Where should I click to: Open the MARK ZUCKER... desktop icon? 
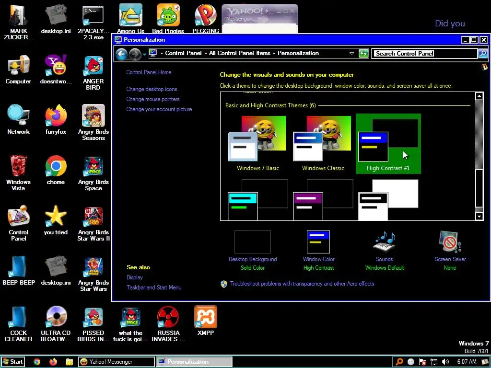pyautogui.click(x=19, y=22)
